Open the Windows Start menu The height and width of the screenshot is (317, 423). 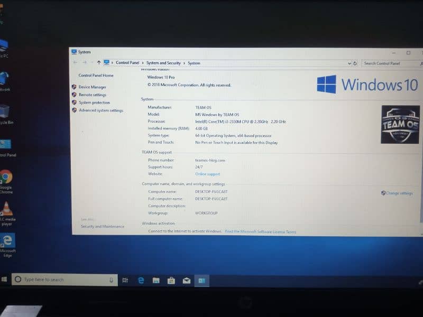(5, 279)
